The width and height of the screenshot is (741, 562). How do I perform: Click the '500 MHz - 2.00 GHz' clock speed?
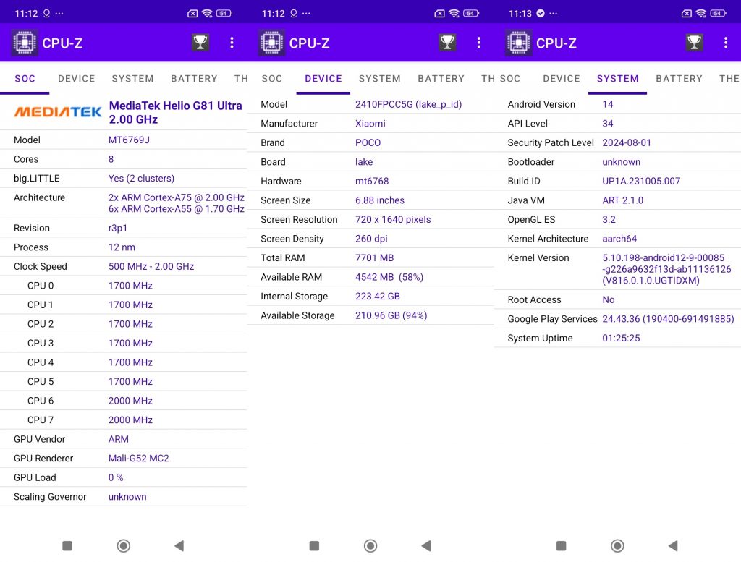[151, 266]
